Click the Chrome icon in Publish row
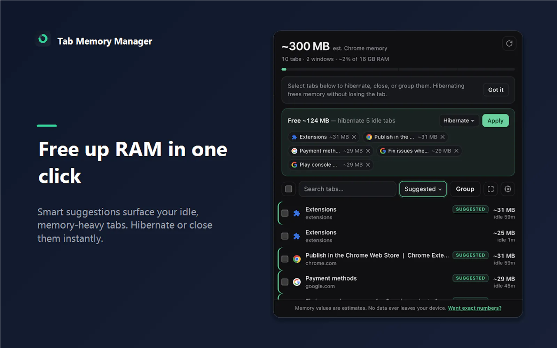This screenshot has width=557, height=348. click(297, 259)
